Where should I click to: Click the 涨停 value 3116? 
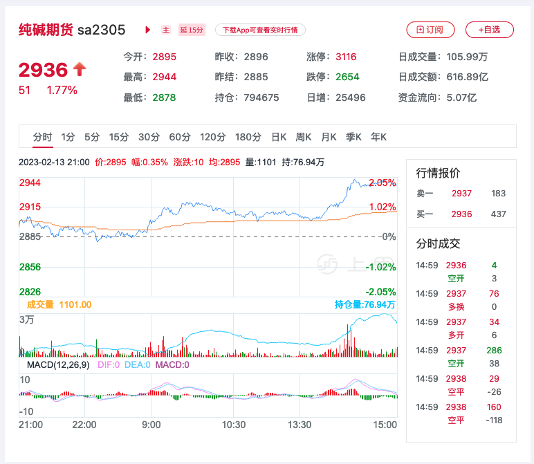tap(346, 57)
